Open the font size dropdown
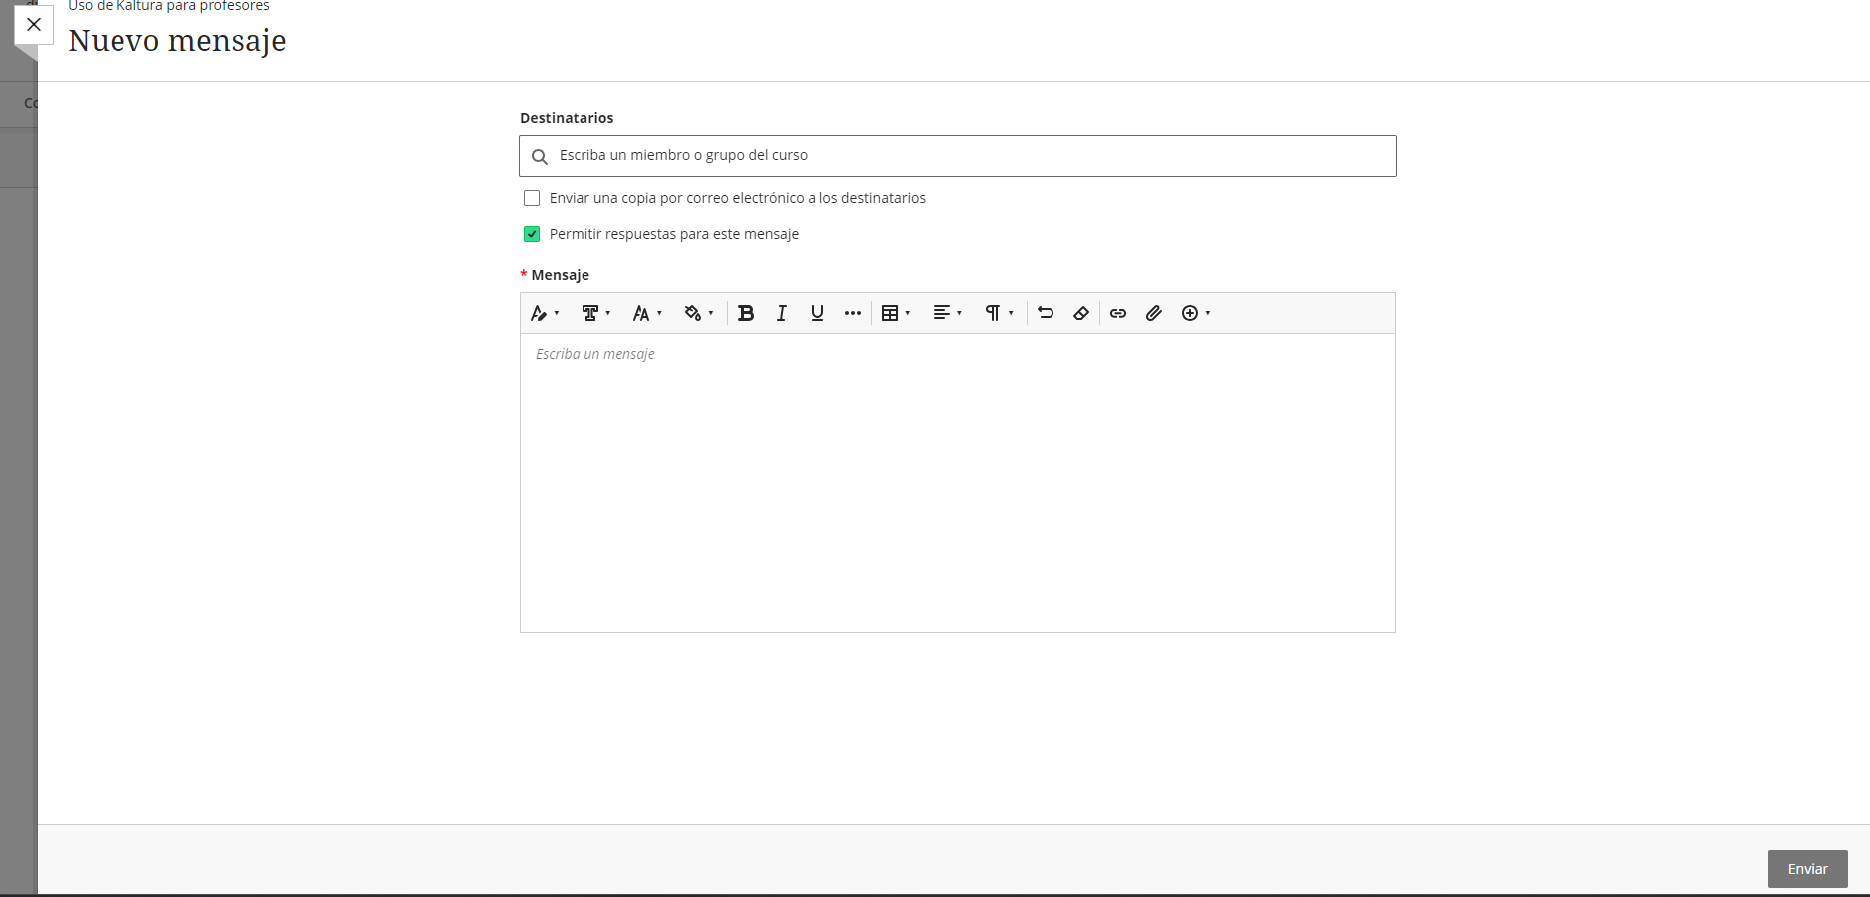1870x897 pixels. coord(647,313)
